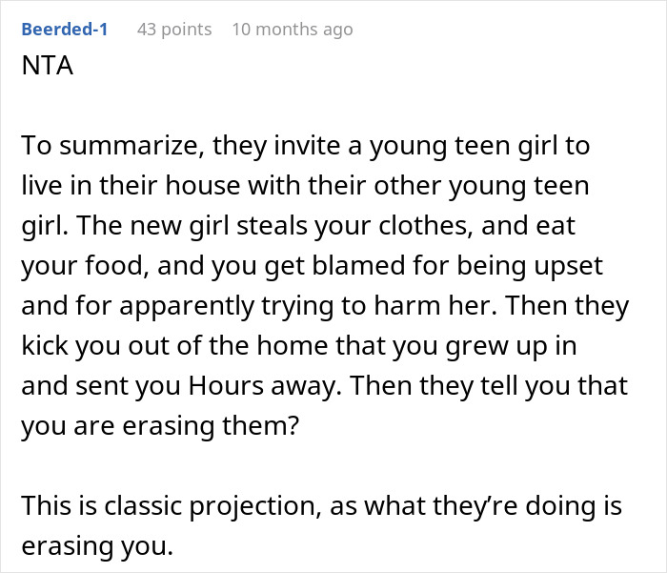Image resolution: width=667 pixels, height=573 pixels.
Task: Click the NTA verdict text
Action: 48,68
